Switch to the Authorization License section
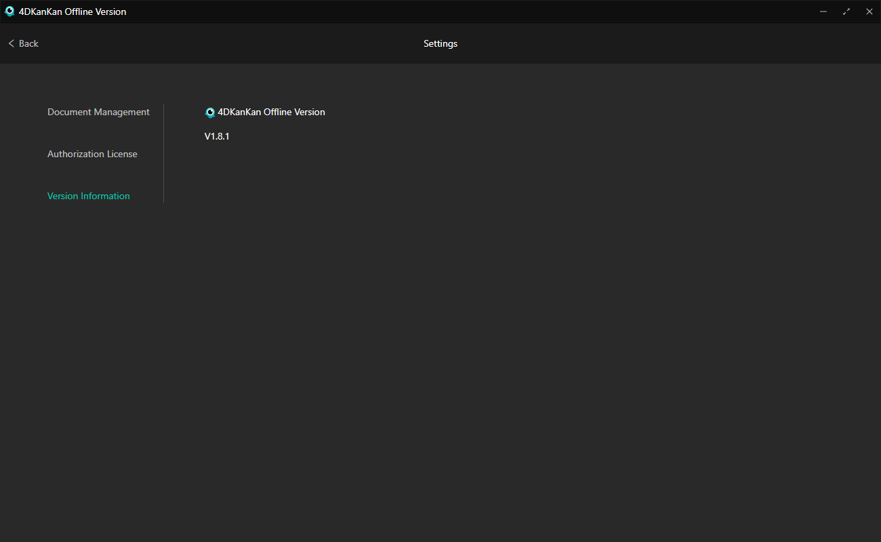Viewport: 881px width, 542px height. point(92,154)
